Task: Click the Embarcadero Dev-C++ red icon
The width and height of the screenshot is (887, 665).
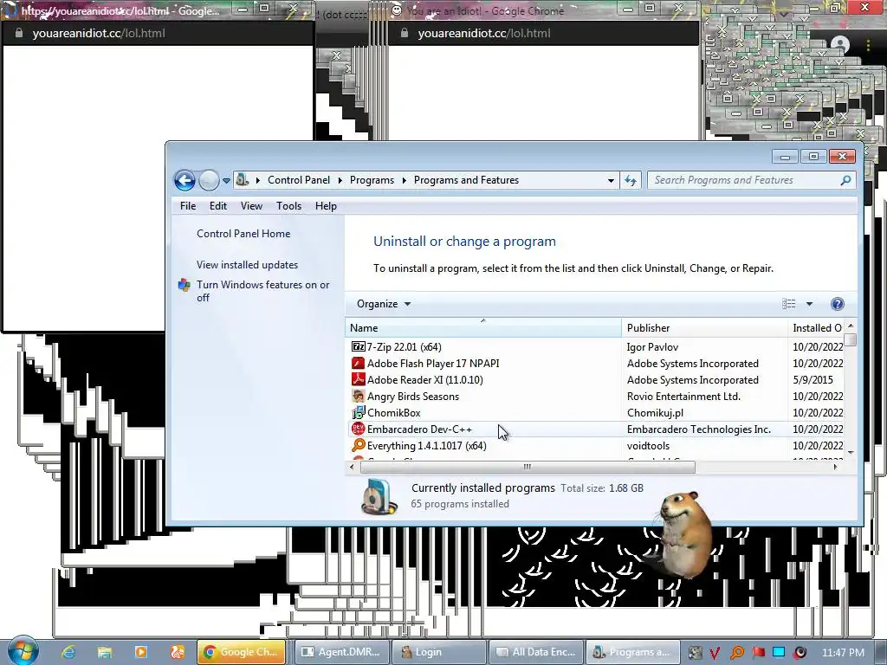Action: coord(358,429)
